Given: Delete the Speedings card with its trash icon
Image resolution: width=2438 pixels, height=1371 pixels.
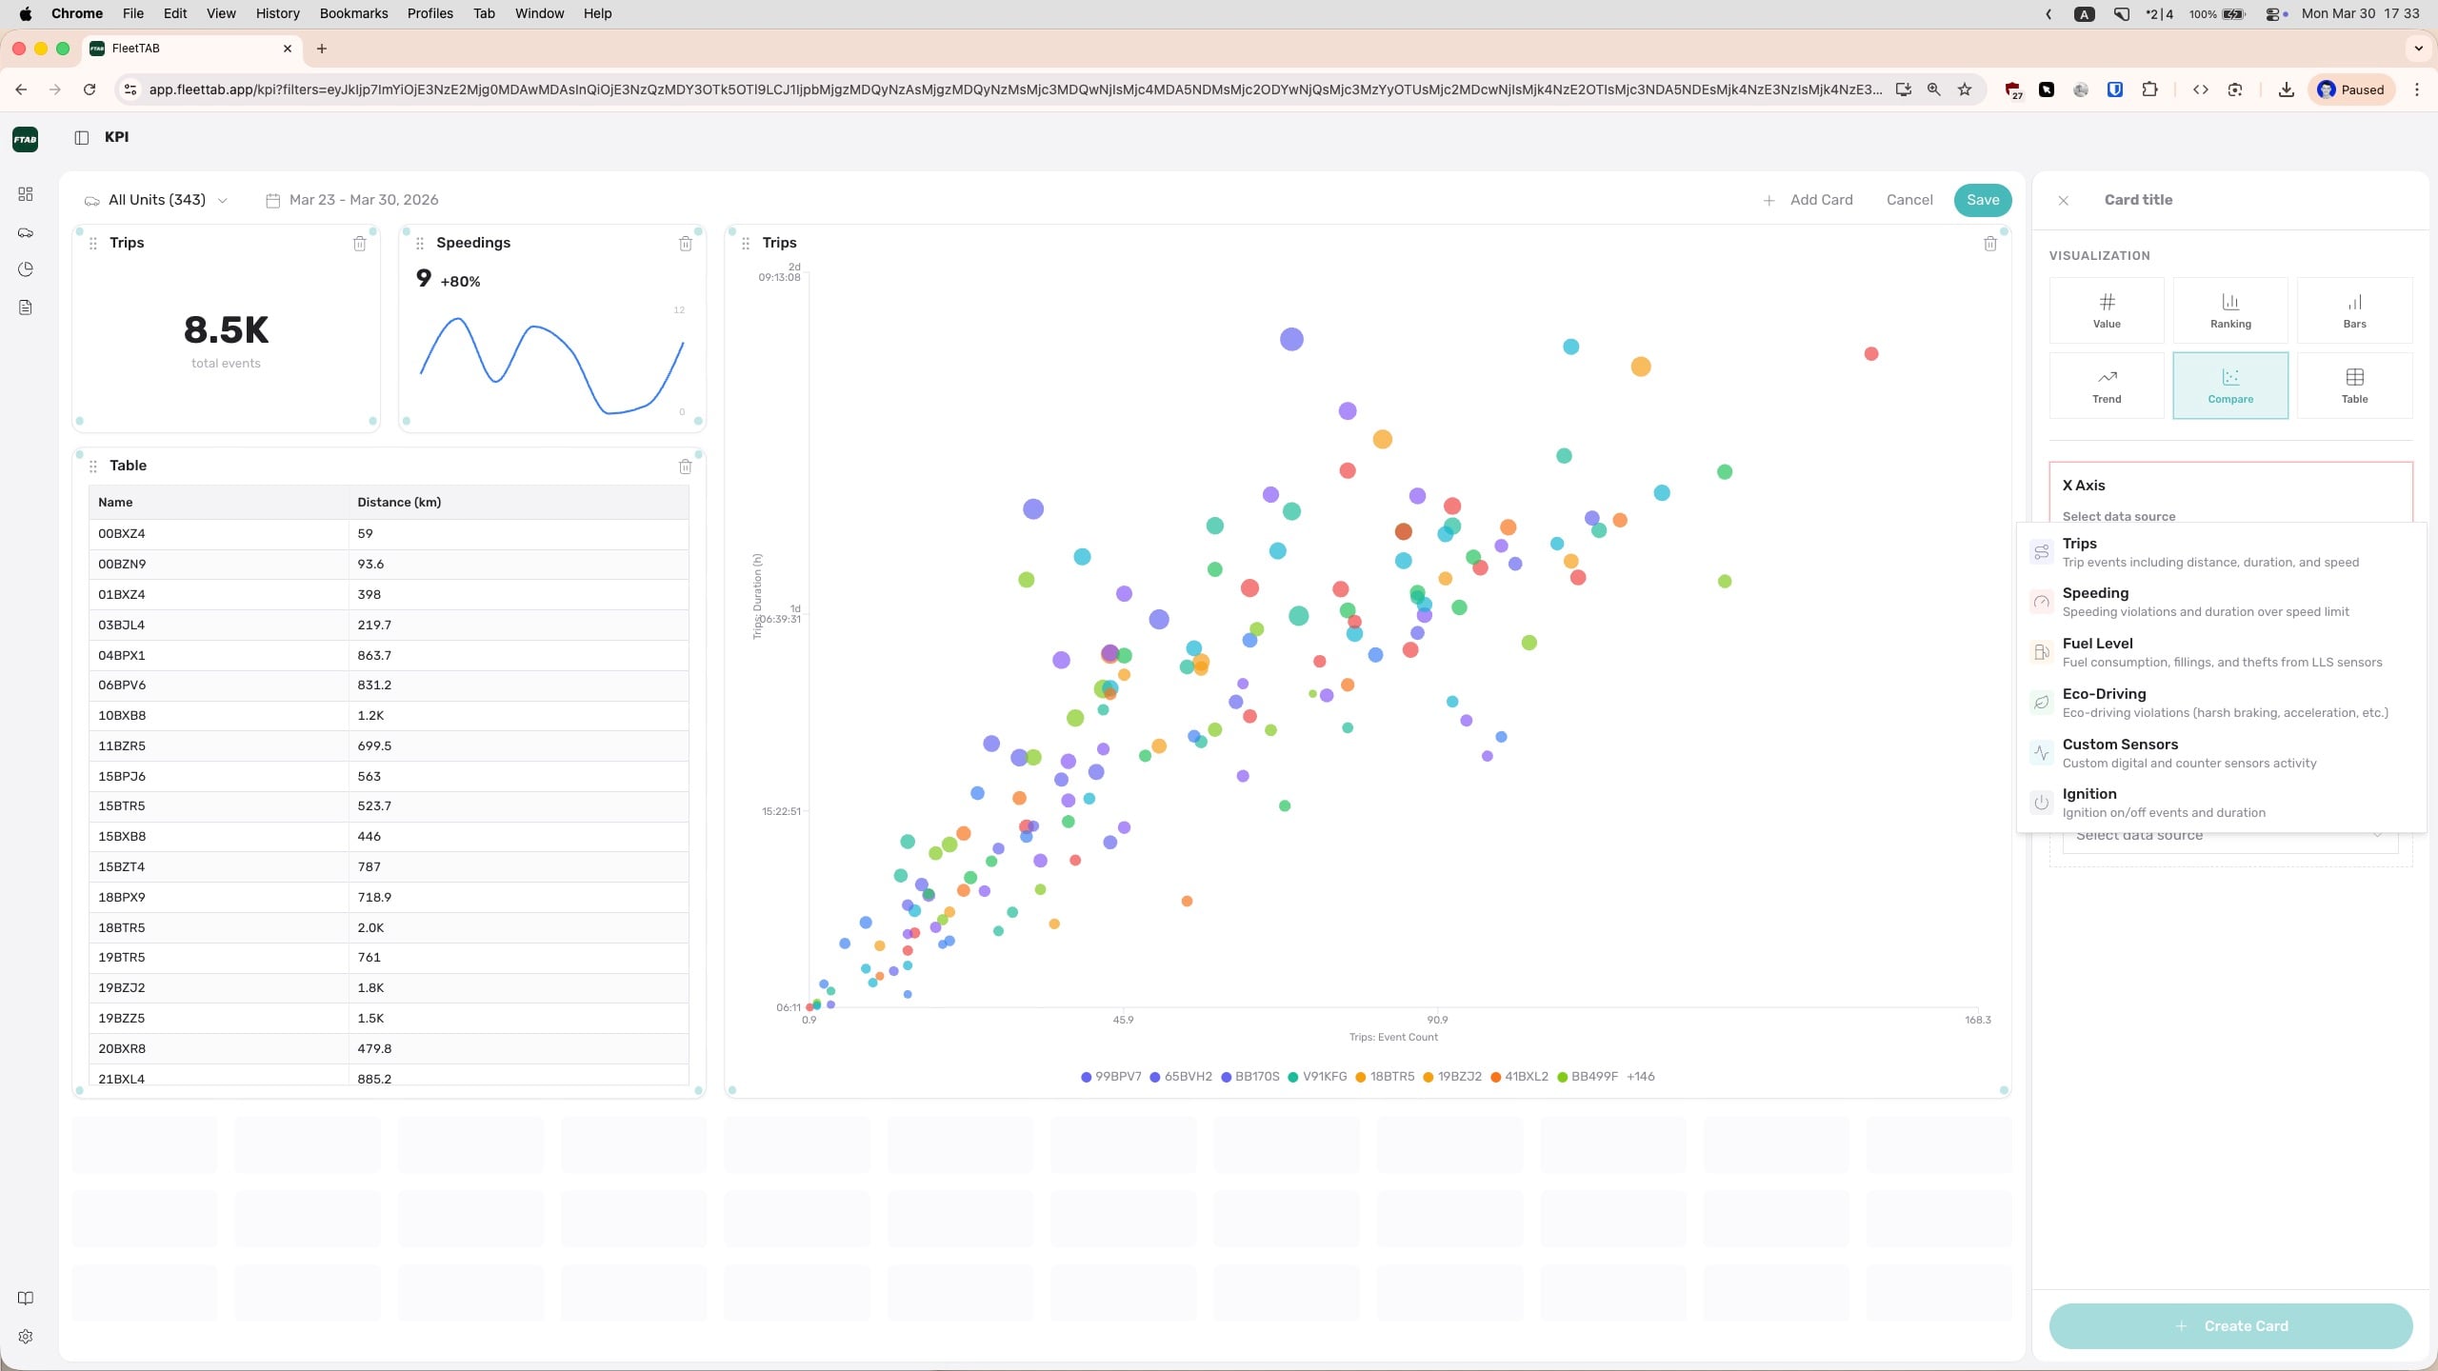Looking at the screenshot, I should [x=685, y=244].
